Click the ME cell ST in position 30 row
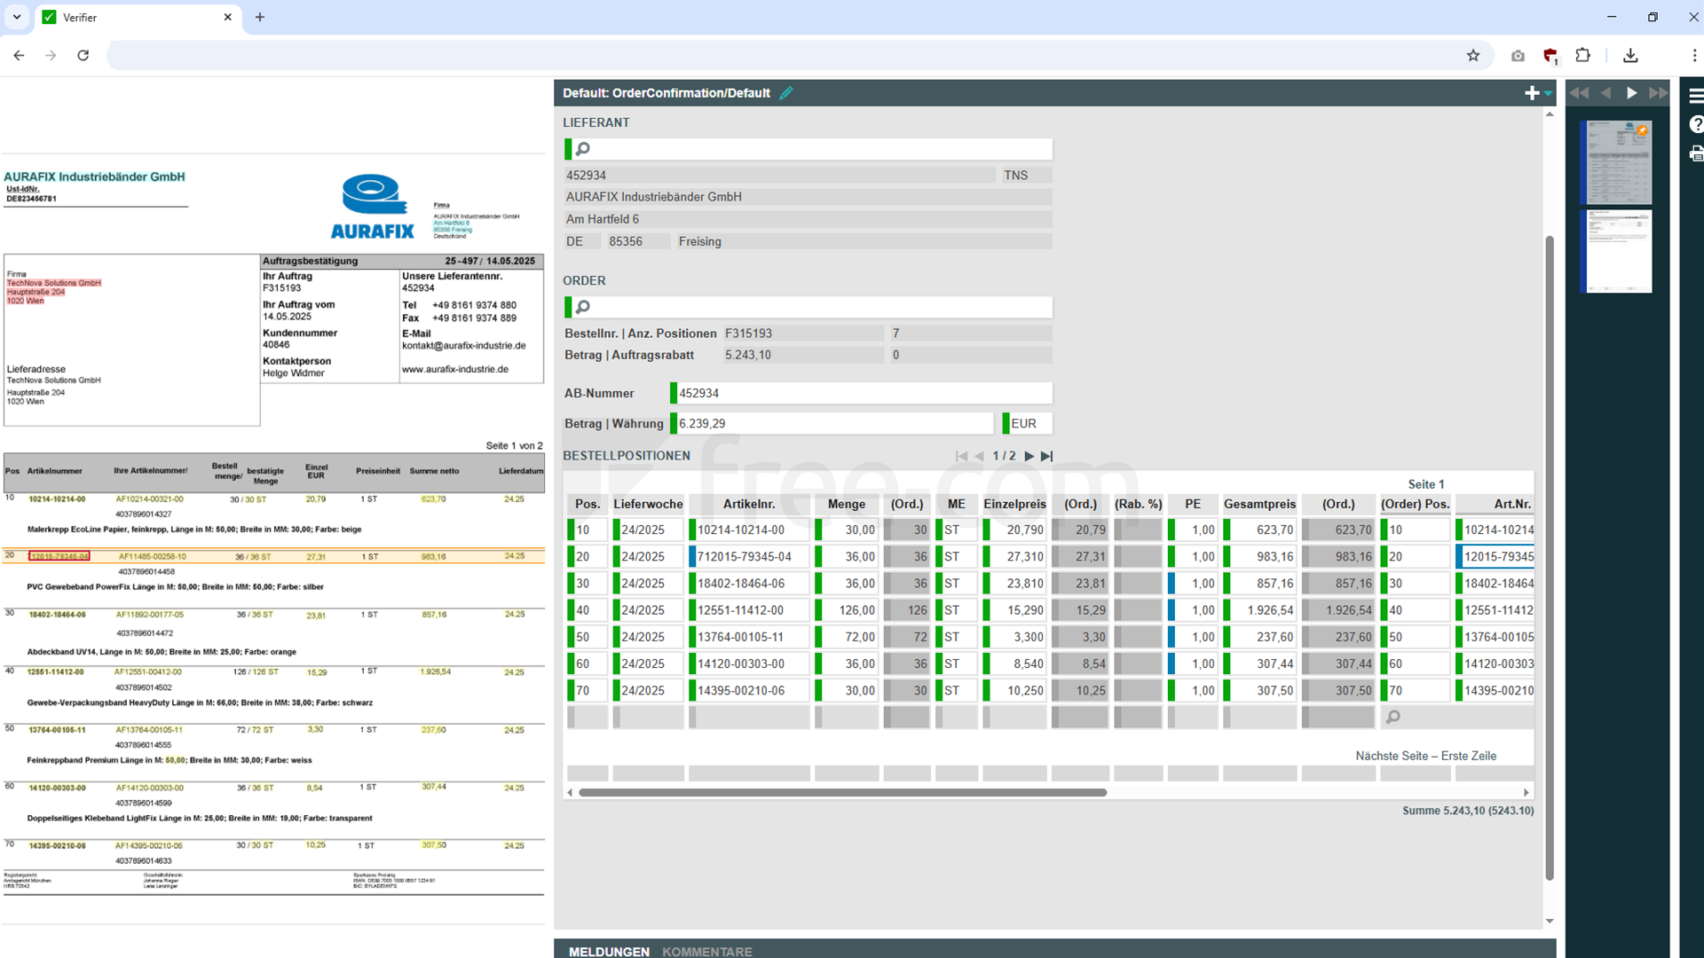Screen dimensions: 1704x958 click(958, 584)
